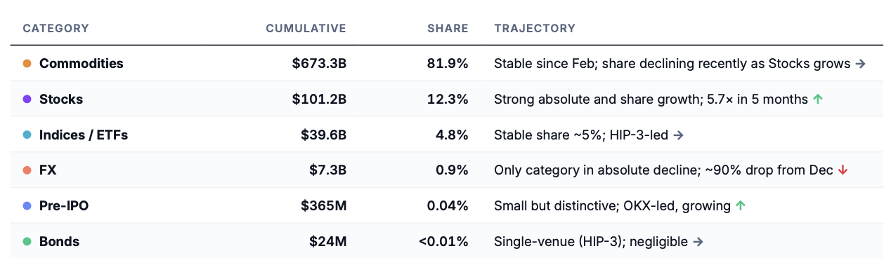Sort by the CATEGORY column header
The height and width of the screenshot is (265, 891).
coord(56,29)
